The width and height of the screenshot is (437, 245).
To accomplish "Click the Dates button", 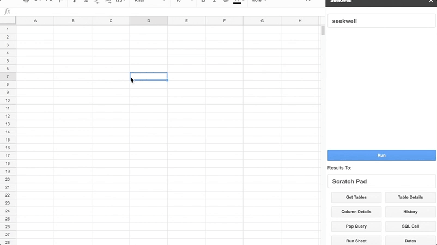I will coord(410,241).
